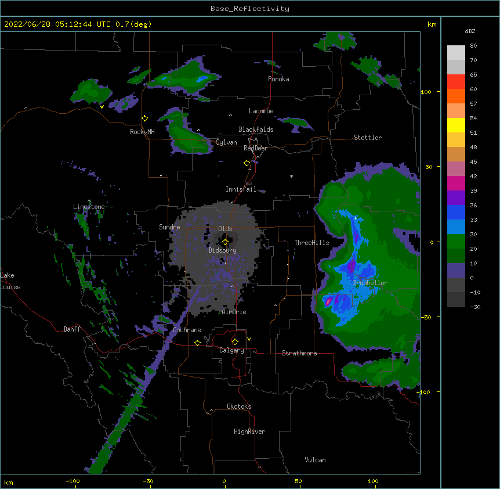Click the yellow diamond marker above Calgary label

point(235,342)
